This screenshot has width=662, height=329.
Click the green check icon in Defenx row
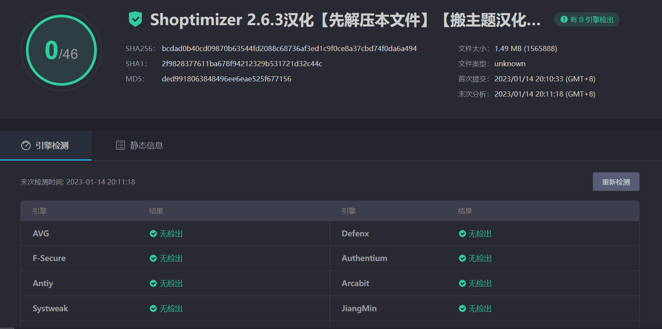pyautogui.click(x=462, y=234)
